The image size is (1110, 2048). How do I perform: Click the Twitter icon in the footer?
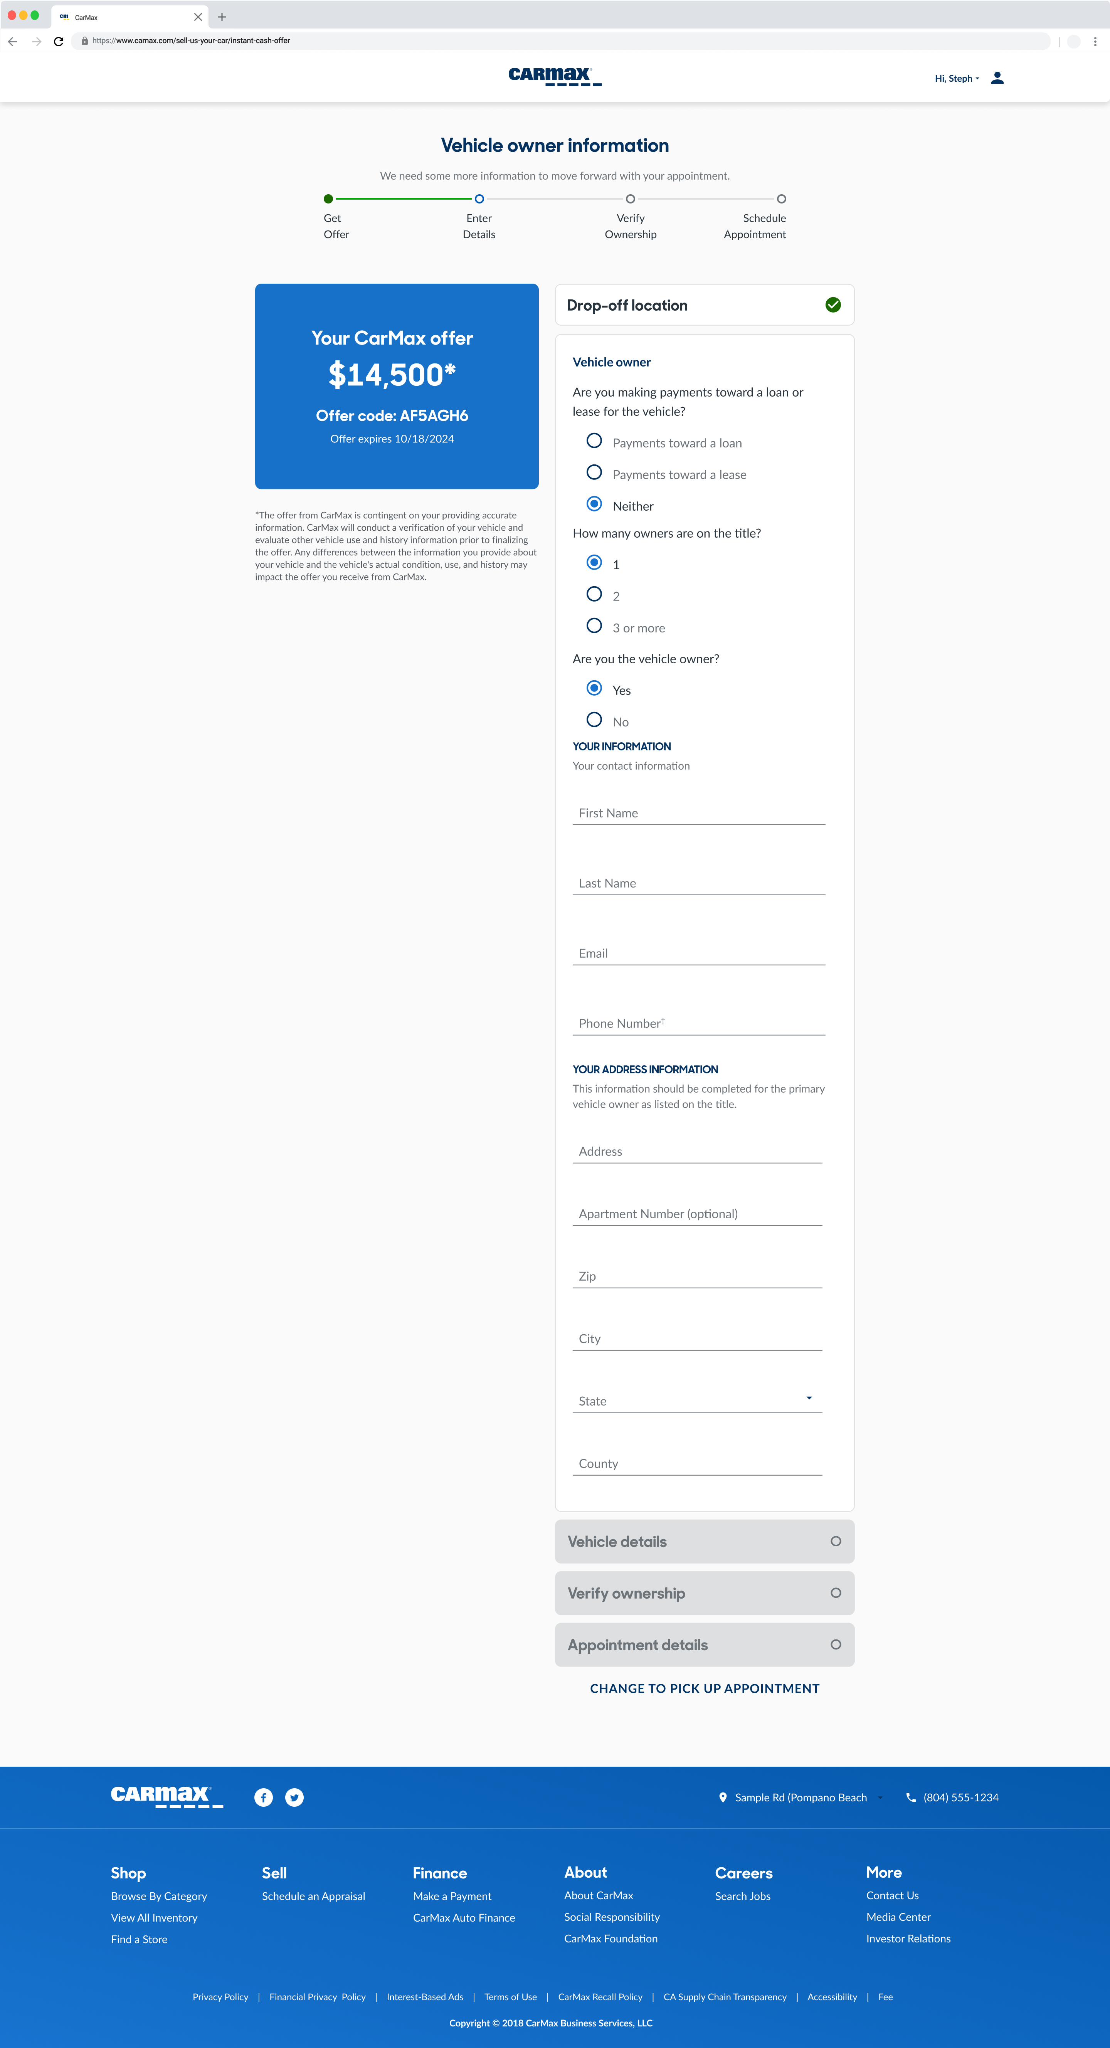294,1797
